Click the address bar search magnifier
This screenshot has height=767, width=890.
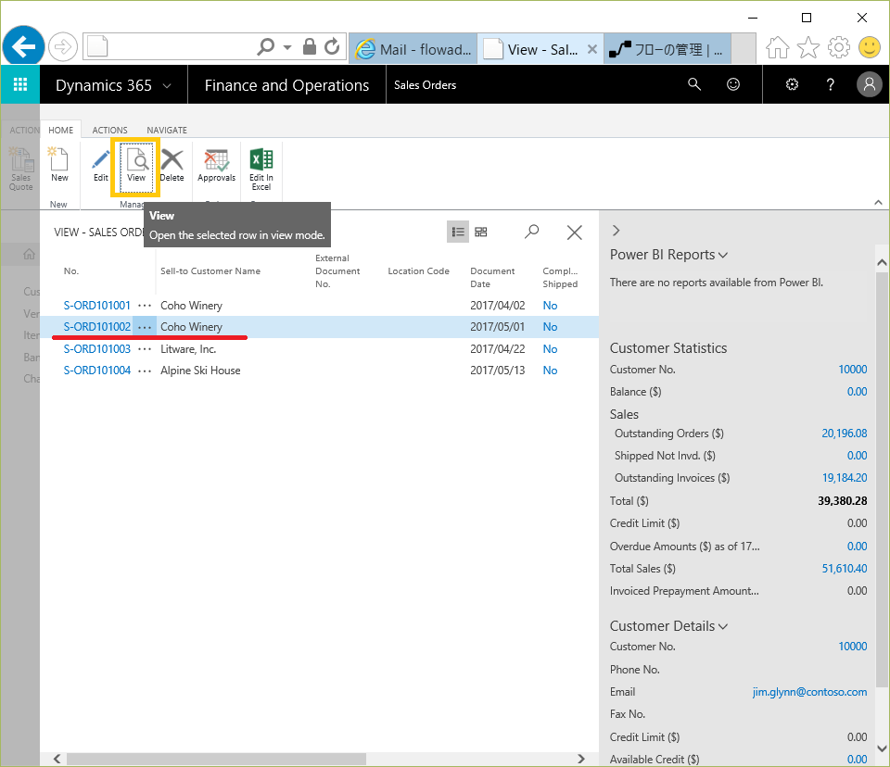click(x=265, y=46)
